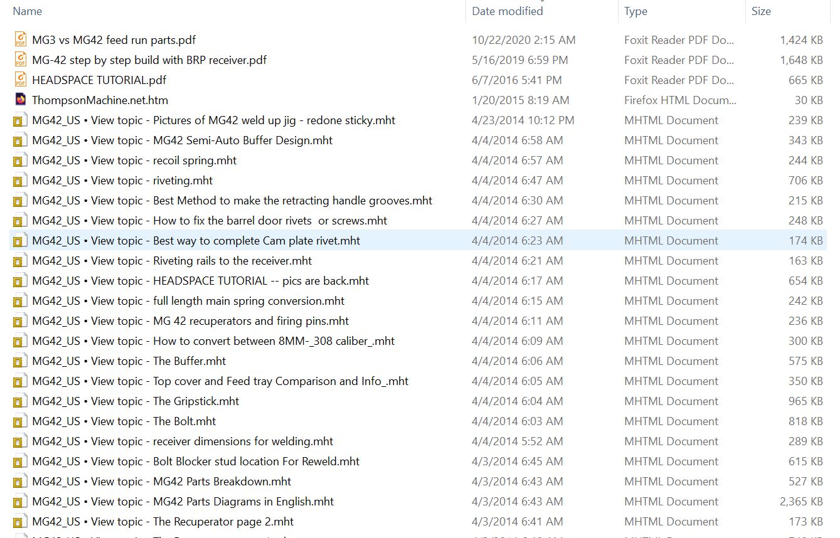Click the icon beside The Bolt.mht
The image size is (840, 538).
pos(21,421)
